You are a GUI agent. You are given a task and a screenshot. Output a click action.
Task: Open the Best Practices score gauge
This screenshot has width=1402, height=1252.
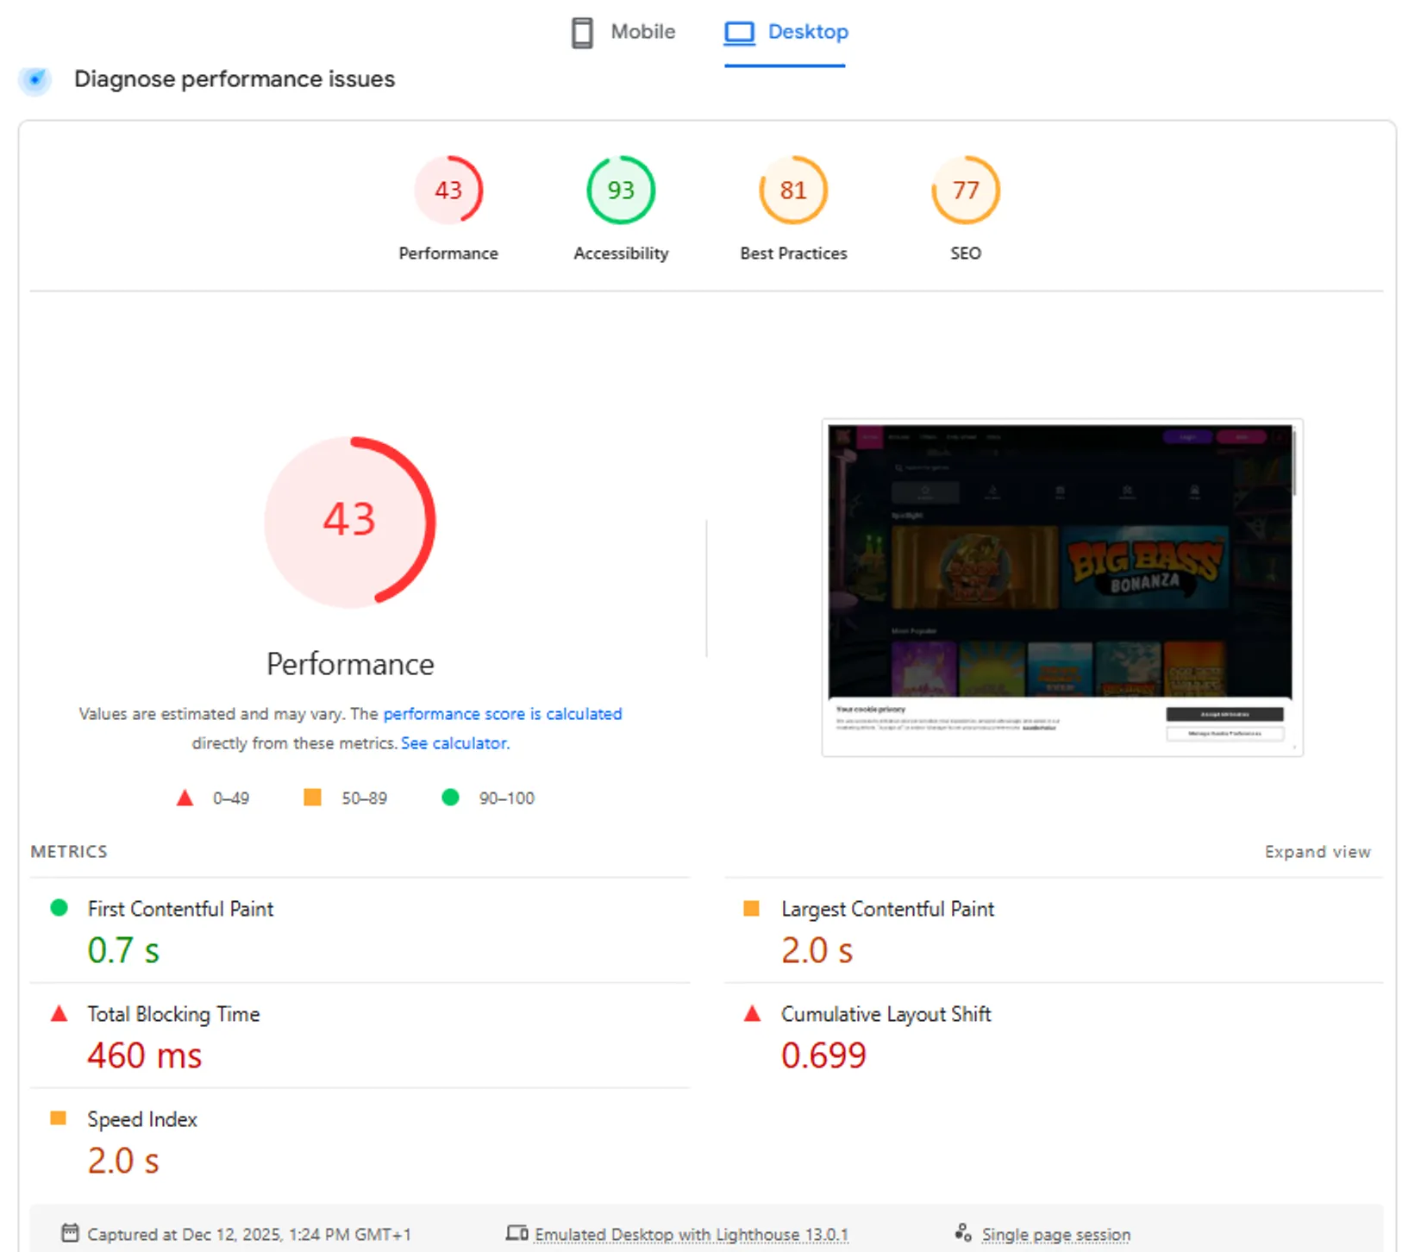click(792, 190)
